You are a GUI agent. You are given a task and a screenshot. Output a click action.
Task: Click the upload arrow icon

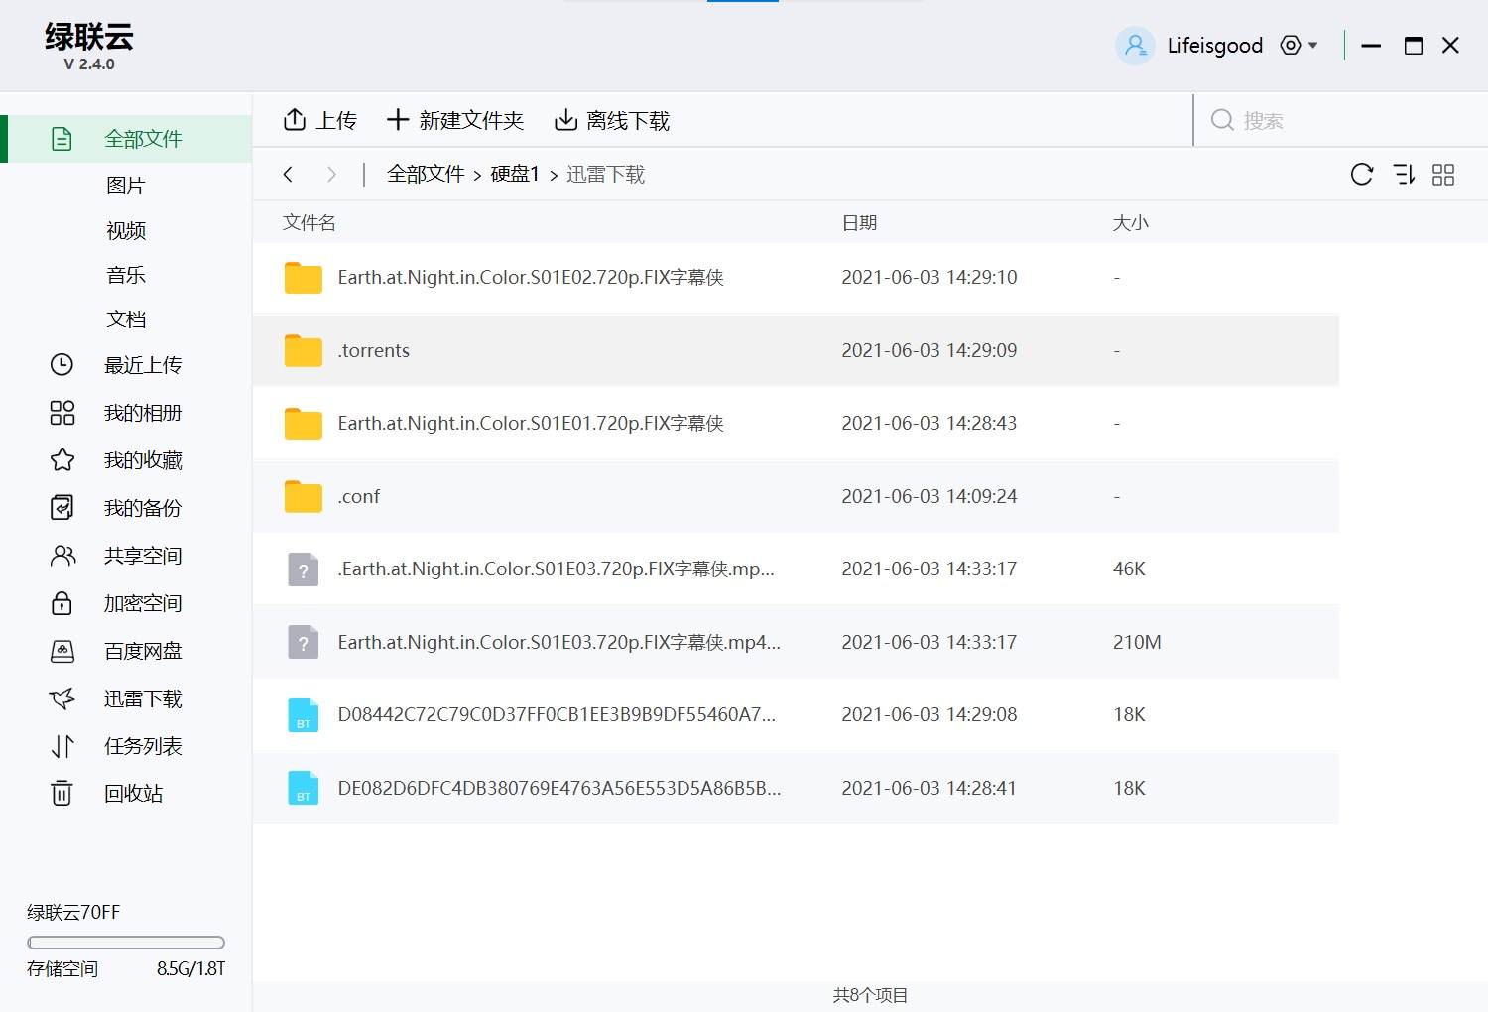295,120
